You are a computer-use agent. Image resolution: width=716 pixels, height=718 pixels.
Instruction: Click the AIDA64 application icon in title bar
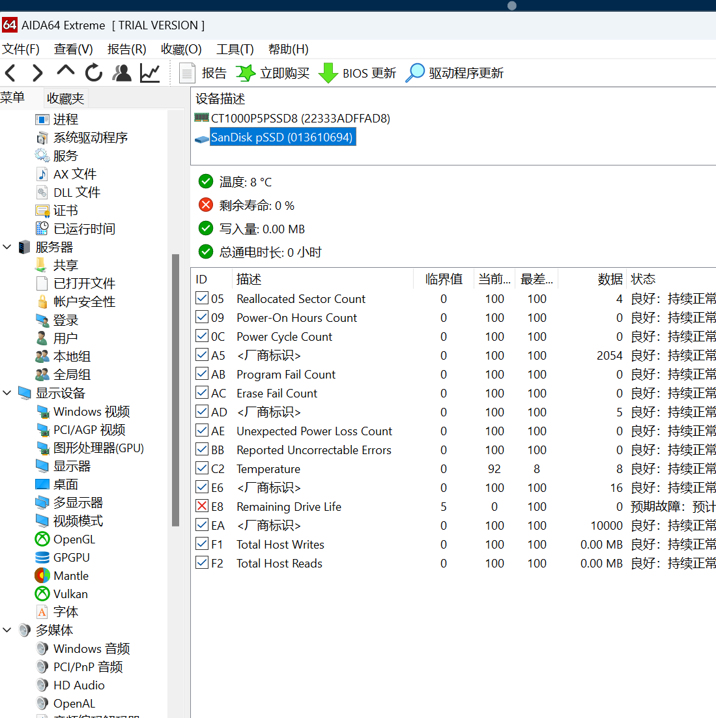(10, 25)
